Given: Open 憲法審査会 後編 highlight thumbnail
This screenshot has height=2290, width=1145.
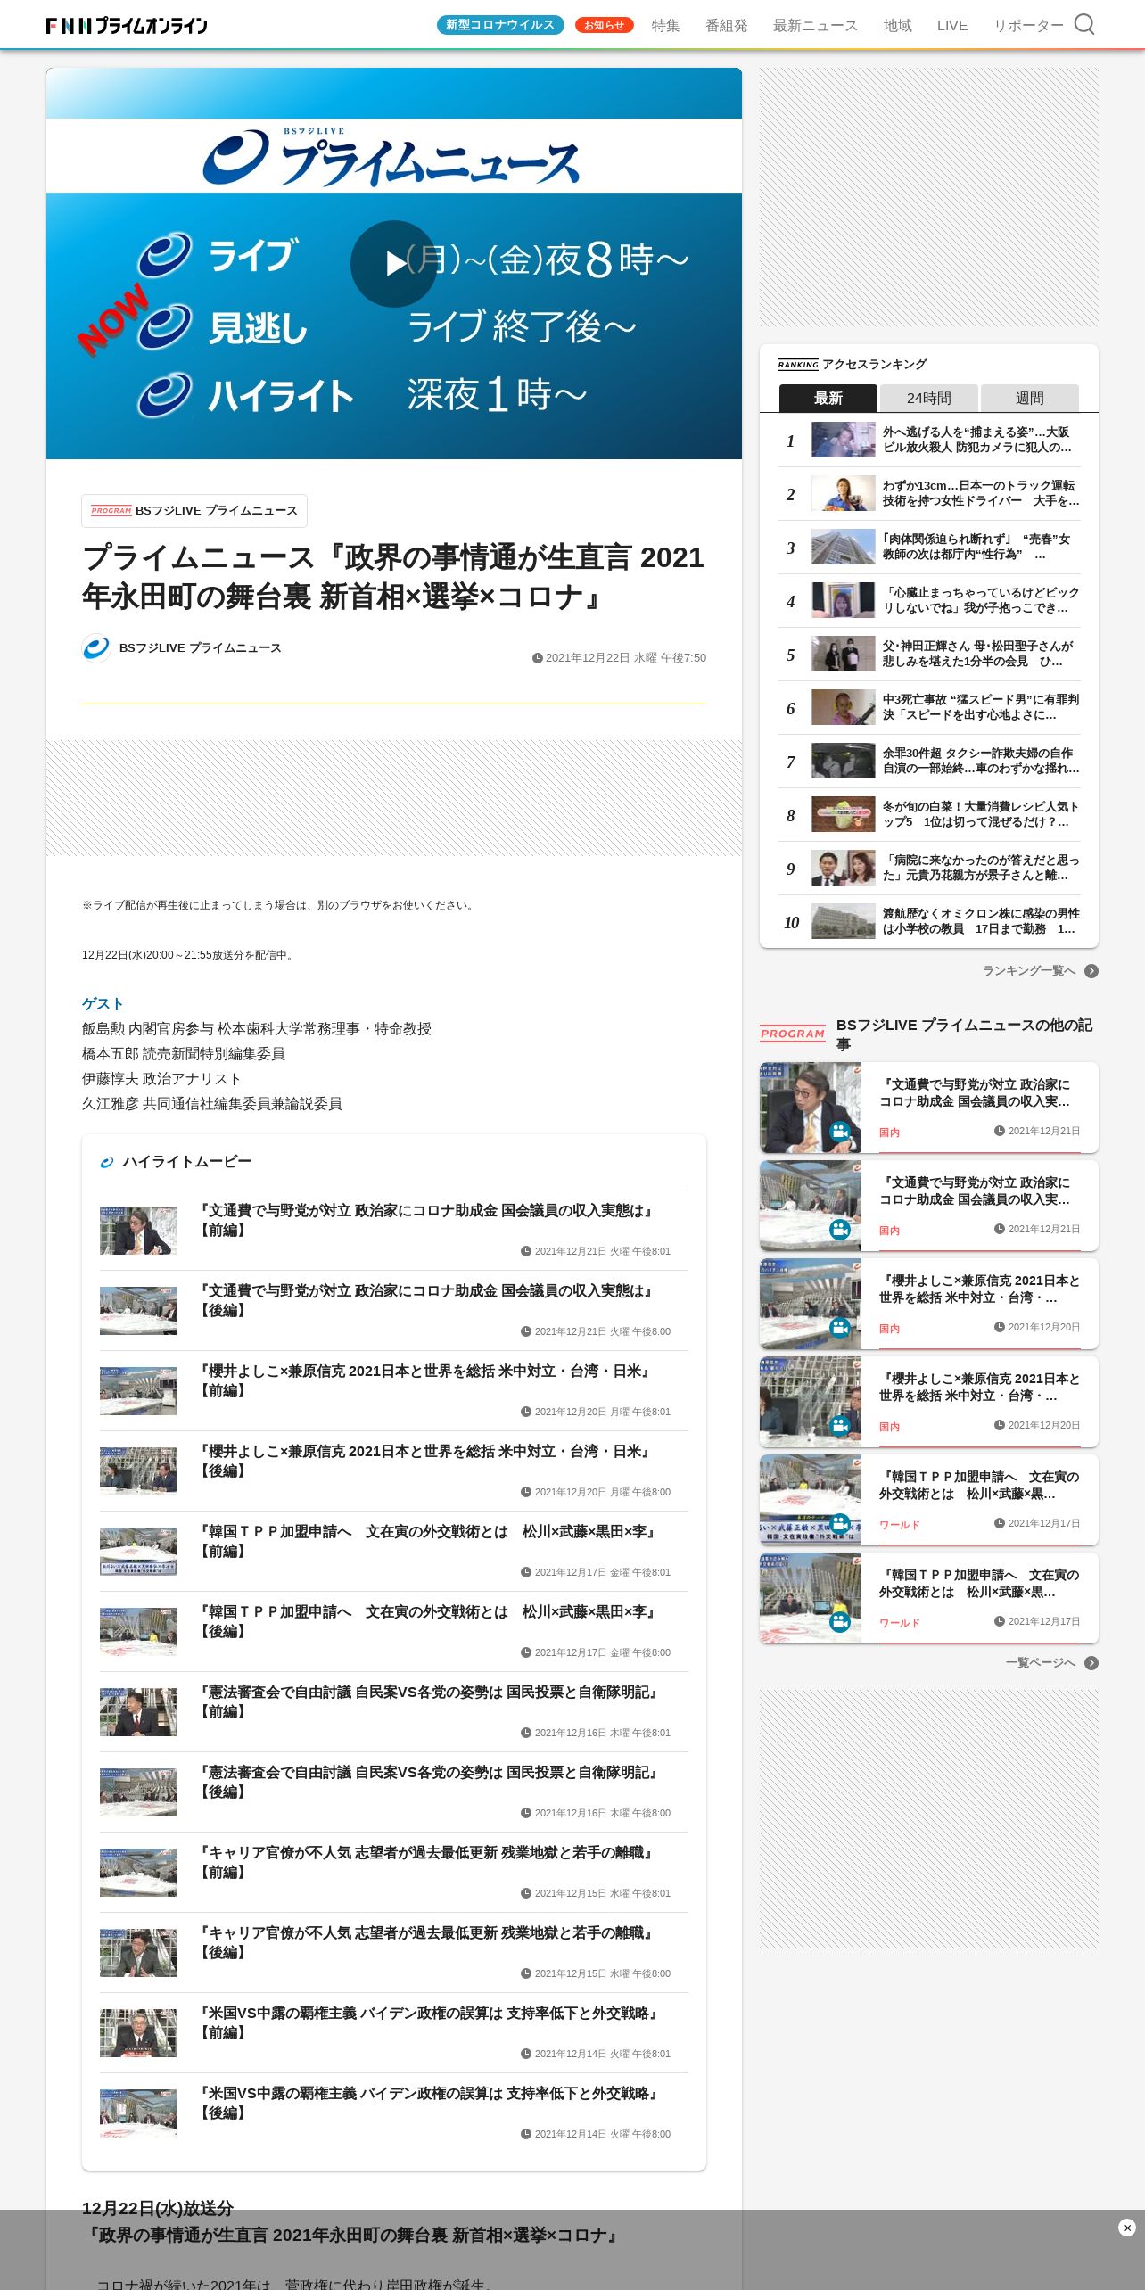Looking at the screenshot, I should click(138, 1792).
